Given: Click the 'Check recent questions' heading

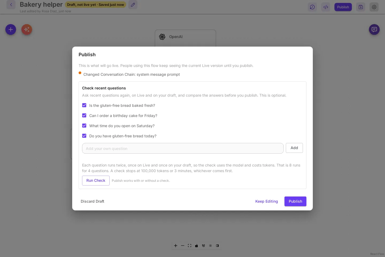Looking at the screenshot, I should [x=104, y=88].
